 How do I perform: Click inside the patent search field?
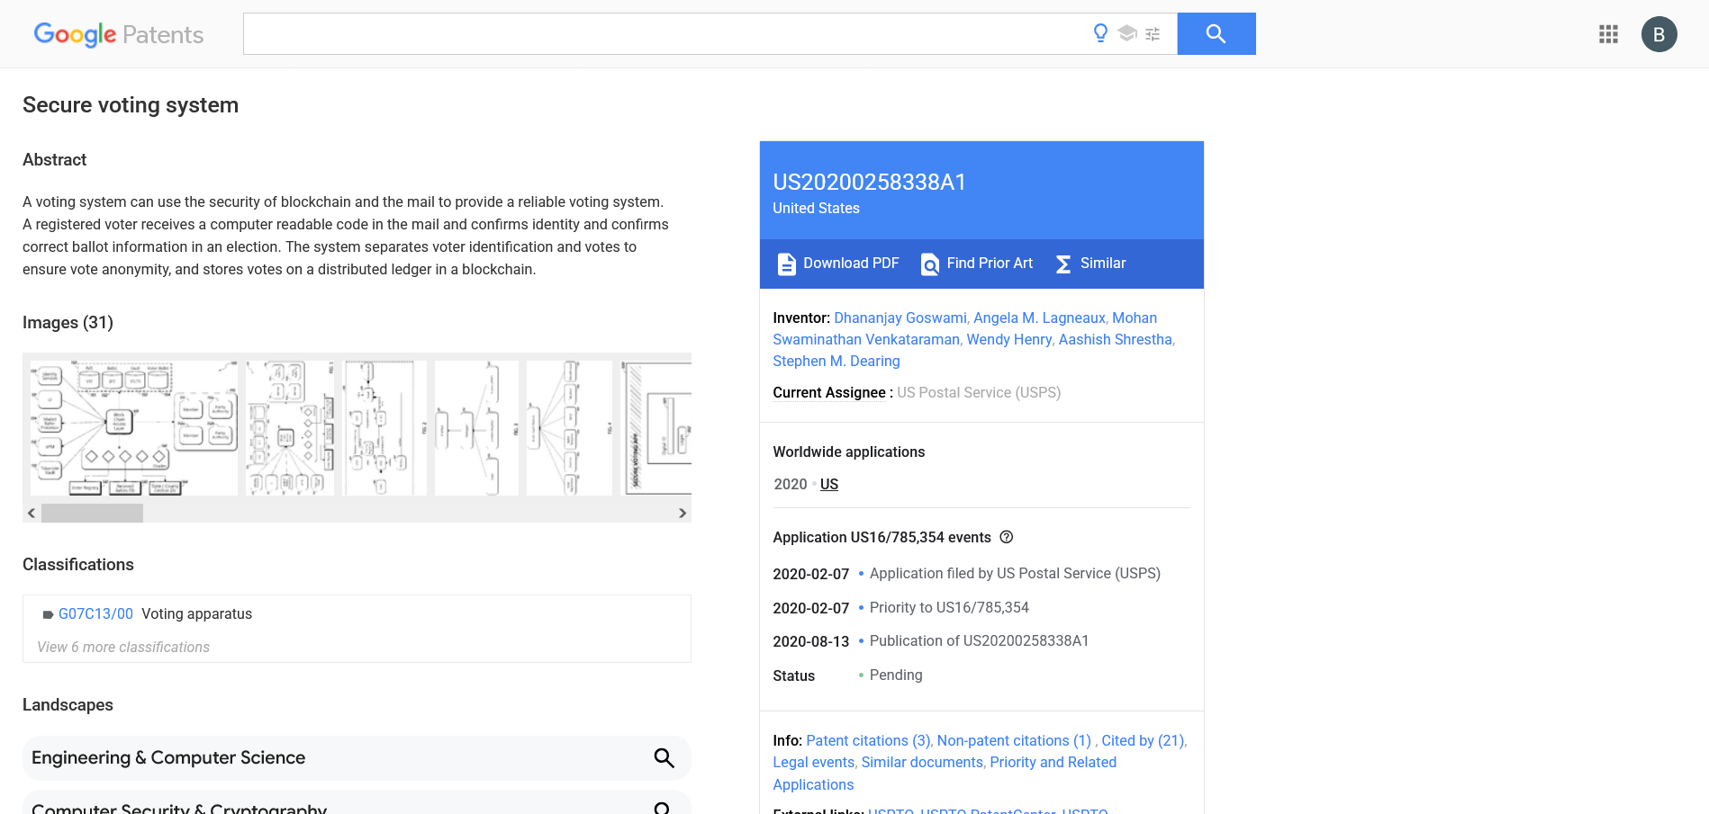click(666, 33)
